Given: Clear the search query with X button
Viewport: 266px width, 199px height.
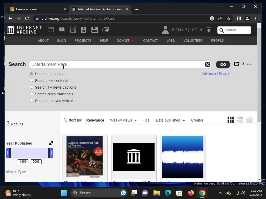Looking at the screenshot, I should pyautogui.click(x=208, y=65).
